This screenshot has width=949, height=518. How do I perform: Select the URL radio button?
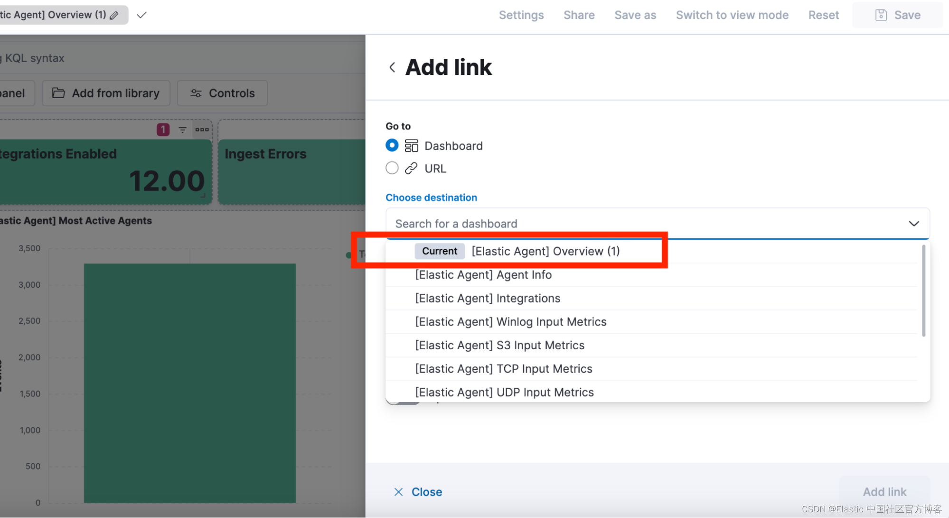point(392,168)
